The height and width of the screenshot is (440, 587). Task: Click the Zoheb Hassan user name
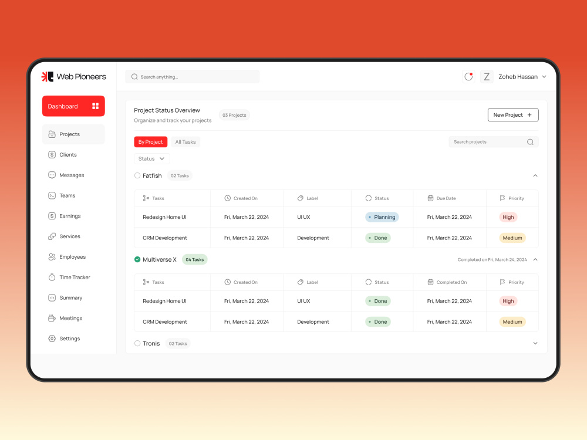pyautogui.click(x=518, y=77)
